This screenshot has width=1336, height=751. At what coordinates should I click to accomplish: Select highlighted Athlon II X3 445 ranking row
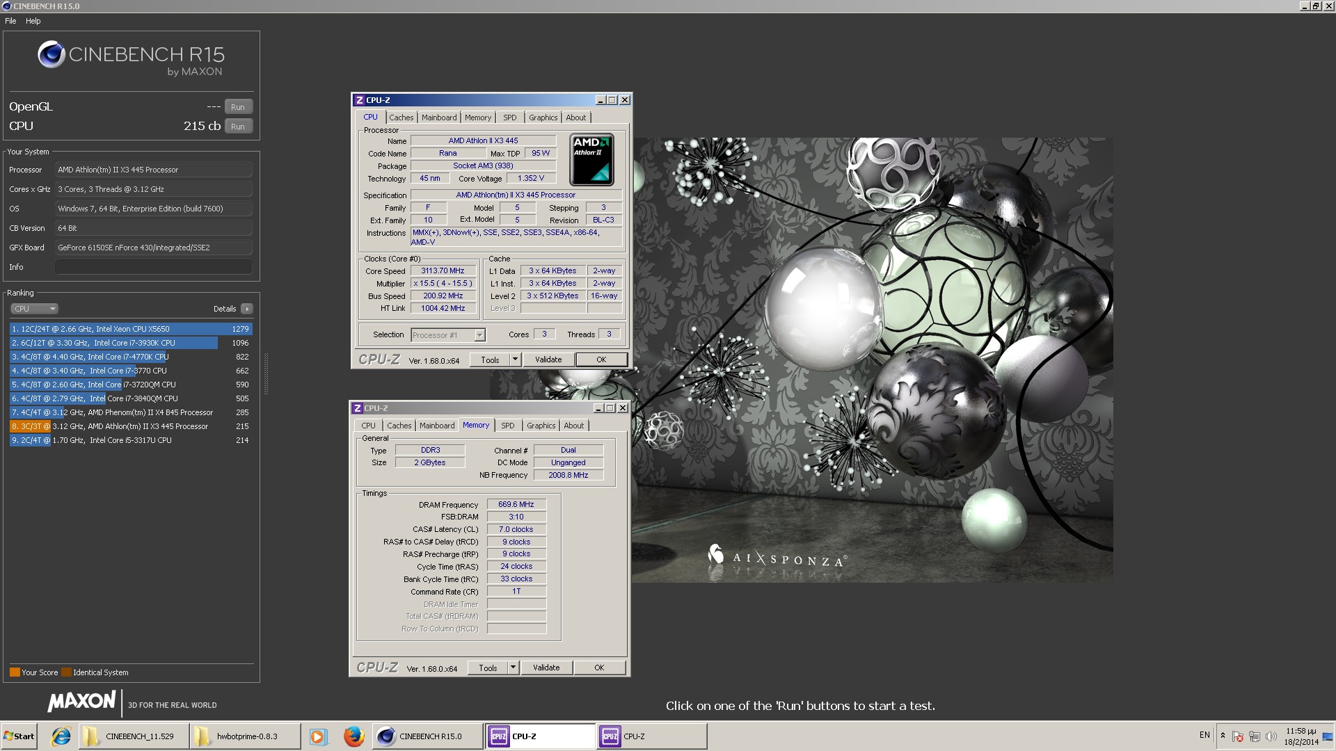(x=131, y=426)
